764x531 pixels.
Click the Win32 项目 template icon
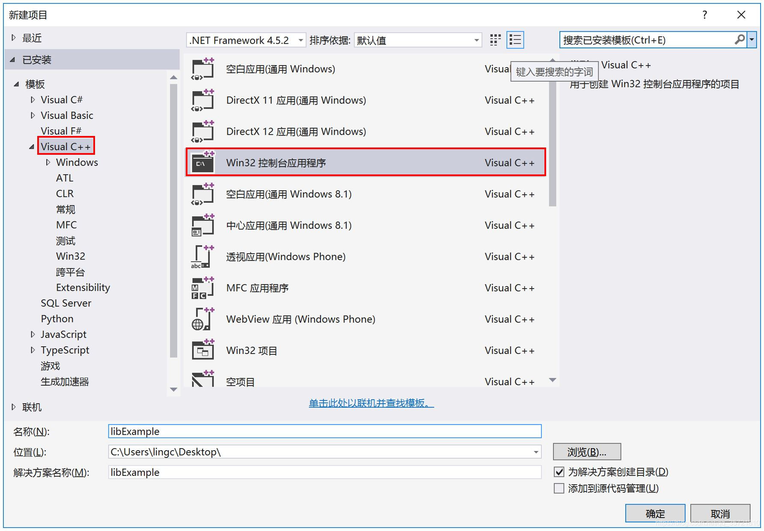[202, 350]
